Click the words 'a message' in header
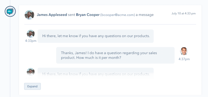This screenshot has height=97, width=208. coord(145,15)
